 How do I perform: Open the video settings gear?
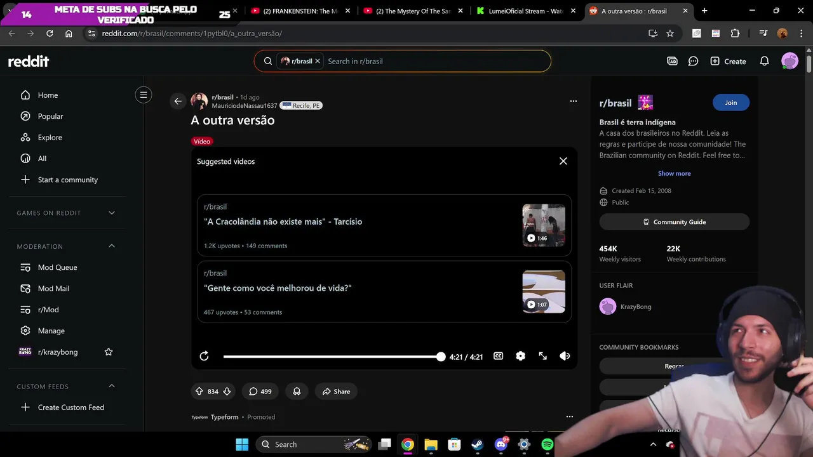[521, 356]
